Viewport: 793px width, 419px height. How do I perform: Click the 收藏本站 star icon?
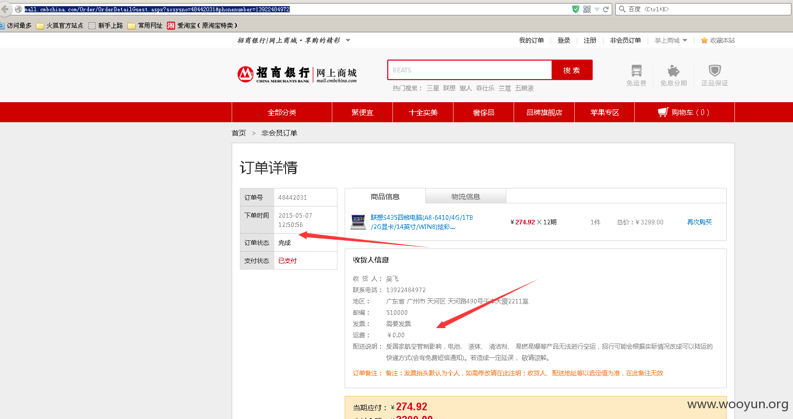(x=704, y=41)
